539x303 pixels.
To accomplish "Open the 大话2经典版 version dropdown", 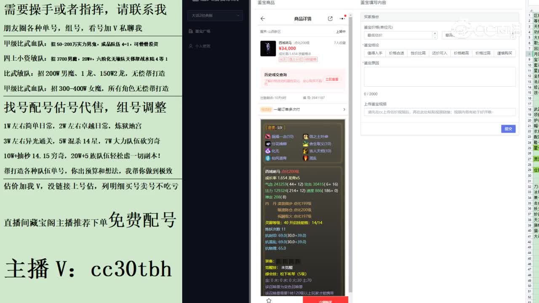I will 215,15.
